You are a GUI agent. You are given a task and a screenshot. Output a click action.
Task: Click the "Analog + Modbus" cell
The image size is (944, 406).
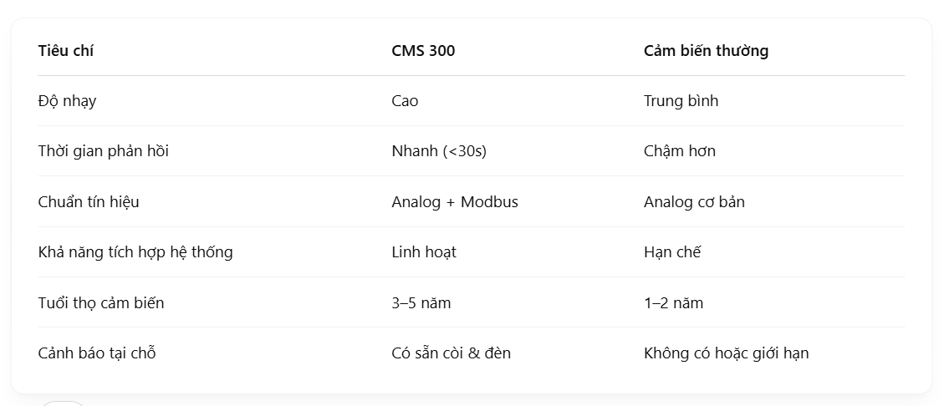coord(455,202)
